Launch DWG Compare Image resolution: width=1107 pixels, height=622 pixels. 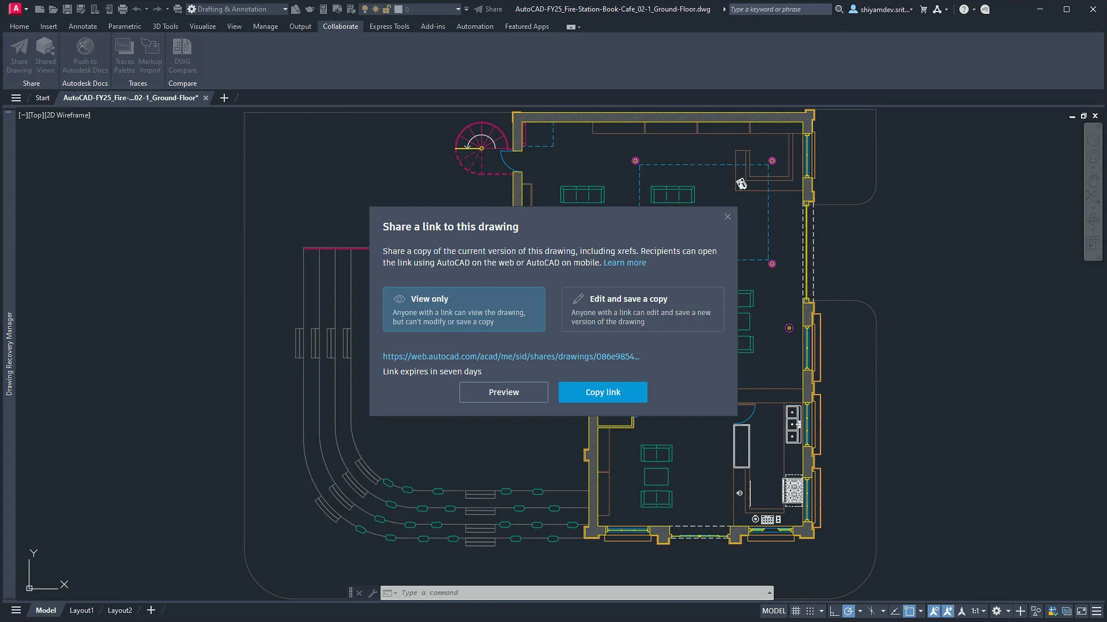[182, 55]
